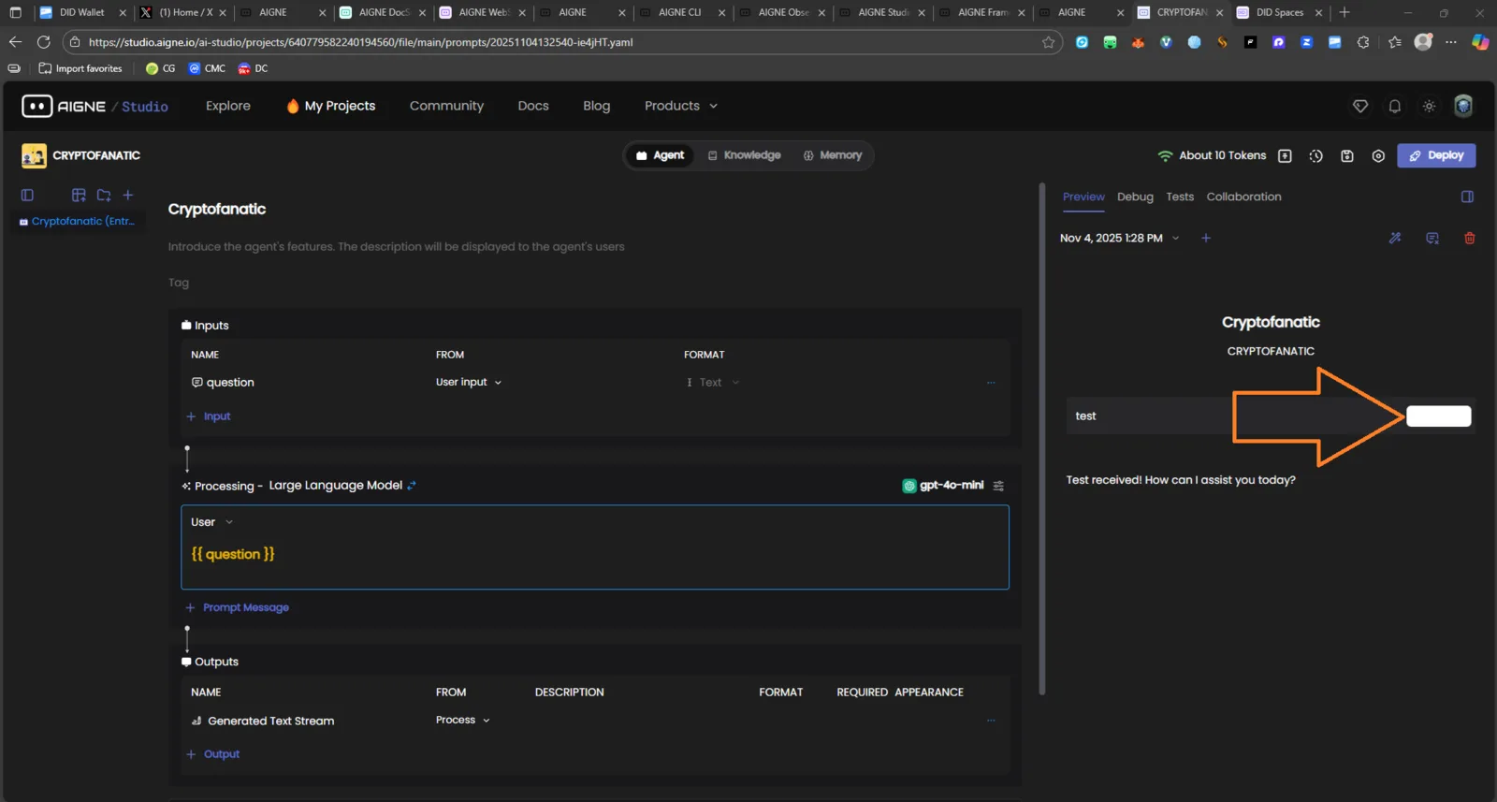This screenshot has height=802, width=1497.
Task: Switch to the DID Spaces browser tab
Action: (1280, 13)
